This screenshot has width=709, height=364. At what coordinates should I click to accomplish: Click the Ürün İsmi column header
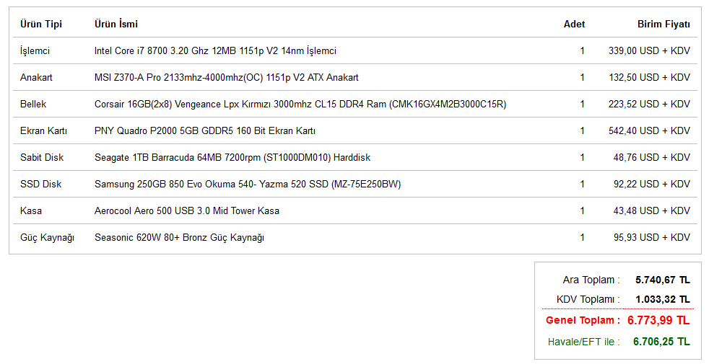pos(116,25)
